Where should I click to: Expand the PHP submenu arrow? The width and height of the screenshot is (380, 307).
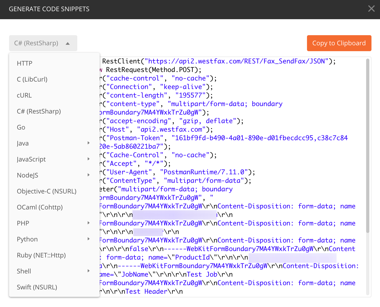[x=88, y=223]
